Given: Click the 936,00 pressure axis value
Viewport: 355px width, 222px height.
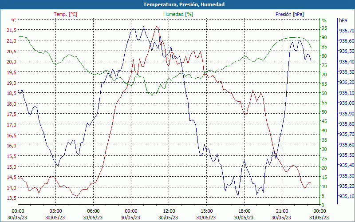Looking at the screenshot, I should [x=346, y=103].
